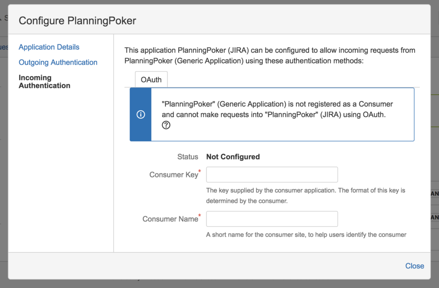
Task: Click the blue info icon in message box
Action: [x=141, y=114]
